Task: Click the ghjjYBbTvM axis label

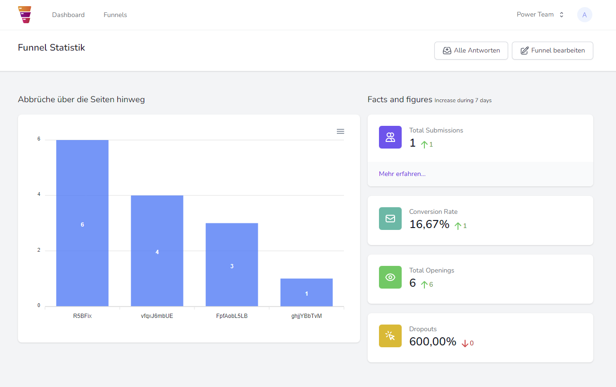Action: 307,316
